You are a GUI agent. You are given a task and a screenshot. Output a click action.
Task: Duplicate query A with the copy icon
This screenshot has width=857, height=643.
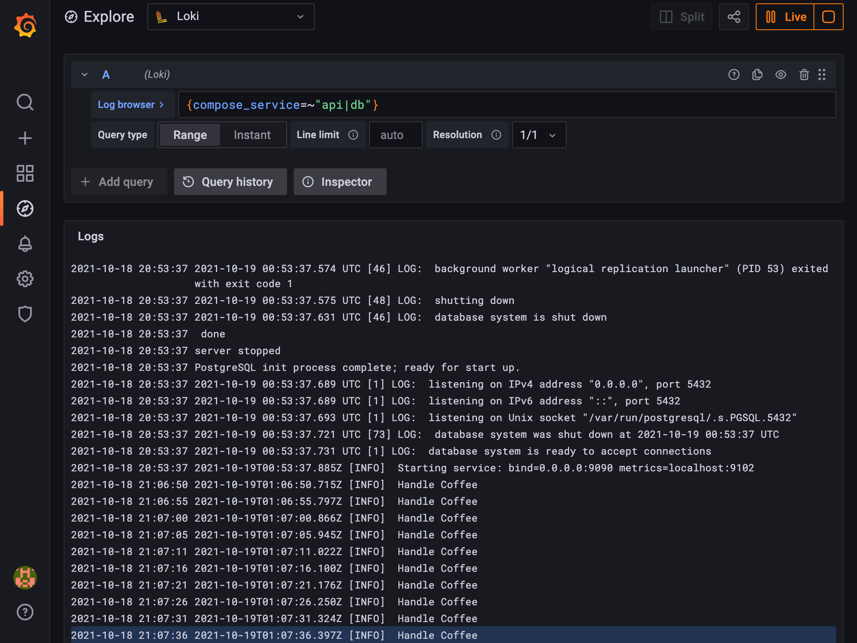(x=757, y=75)
